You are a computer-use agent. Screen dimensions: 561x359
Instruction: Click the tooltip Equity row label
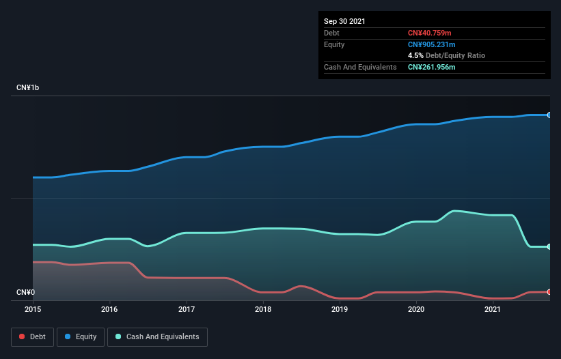(334, 44)
